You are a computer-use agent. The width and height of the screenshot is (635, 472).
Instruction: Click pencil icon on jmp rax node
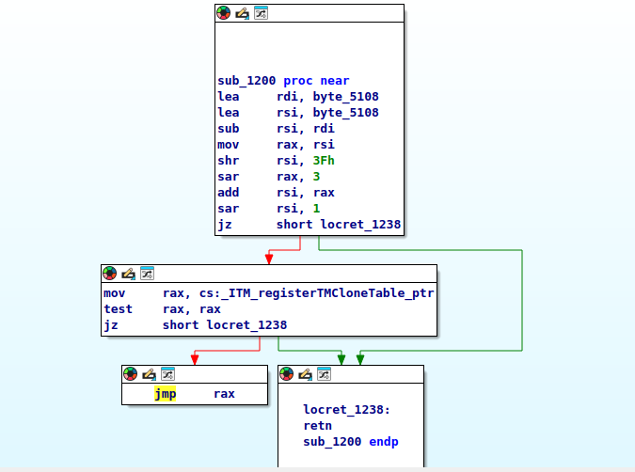coord(149,374)
